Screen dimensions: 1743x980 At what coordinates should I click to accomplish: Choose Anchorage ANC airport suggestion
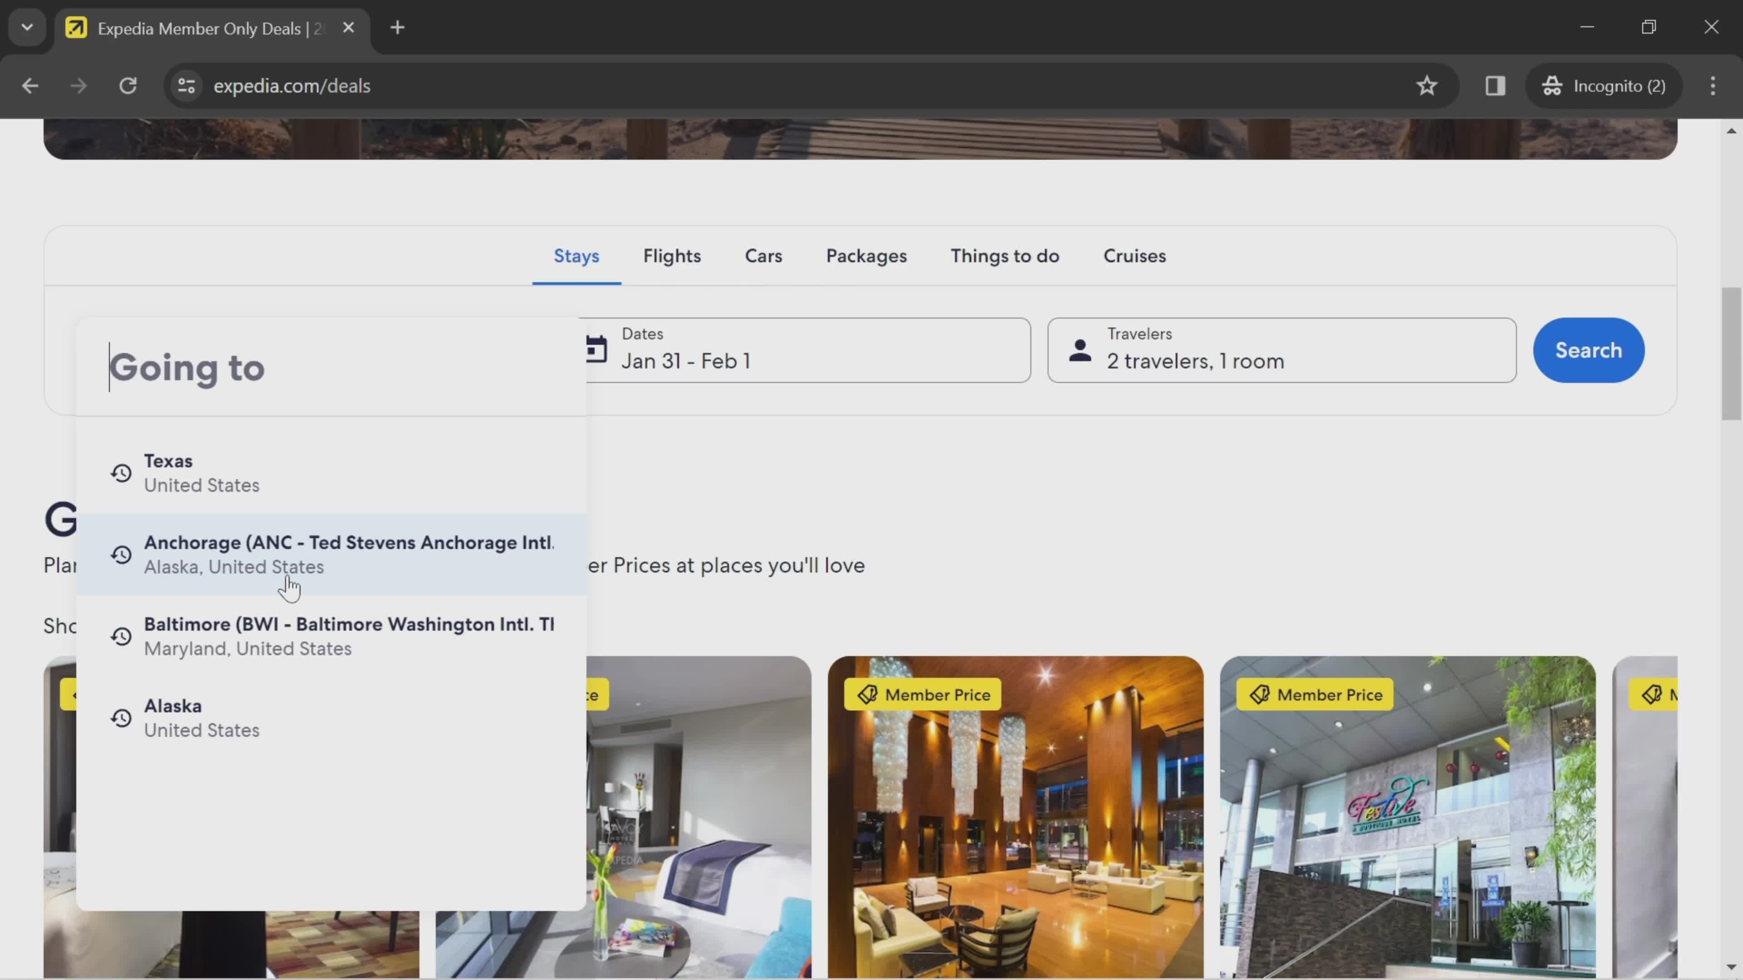click(x=331, y=554)
